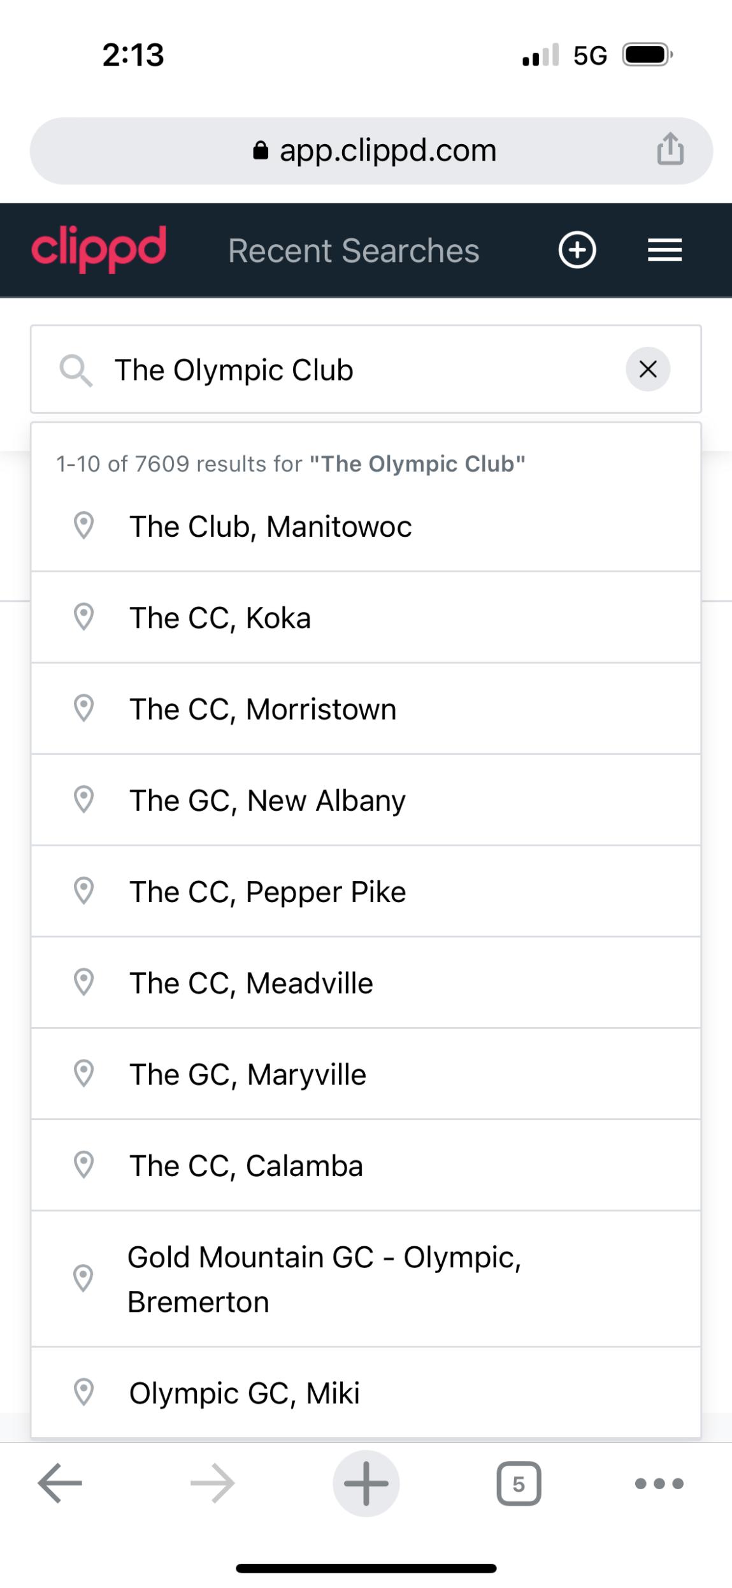The image size is (732, 1588).
Task: Focus the search field containing The Olympic Club
Action: (357, 370)
